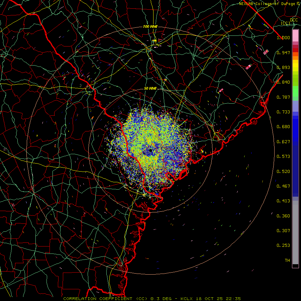Click the 0.947 scale value
Screen dimensions: 301x301
pos(283,53)
